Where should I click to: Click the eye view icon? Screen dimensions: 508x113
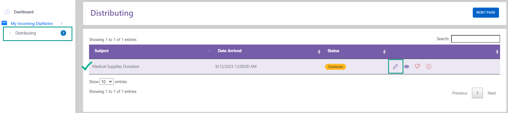(407, 67)
